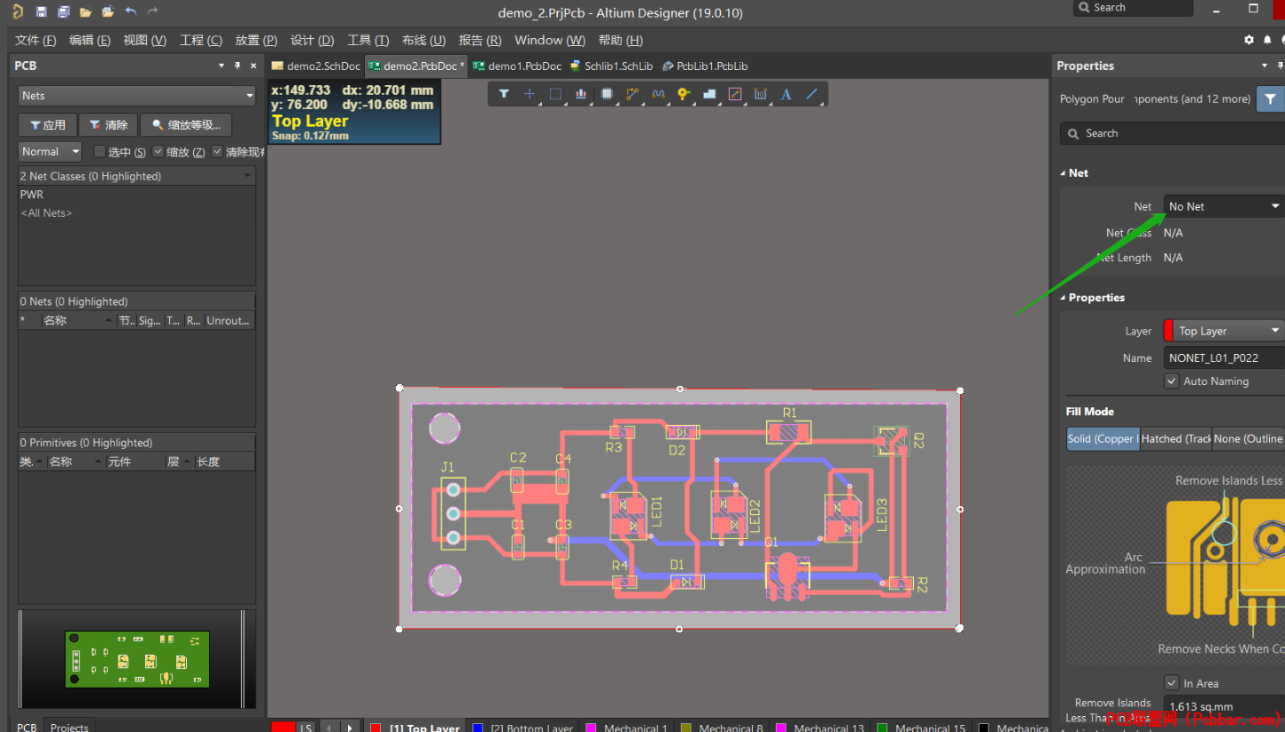Click the Search field in Properties panel
Viewport: 1285px width, 732px height.
pyautogui.click(x=1173, y=134)
